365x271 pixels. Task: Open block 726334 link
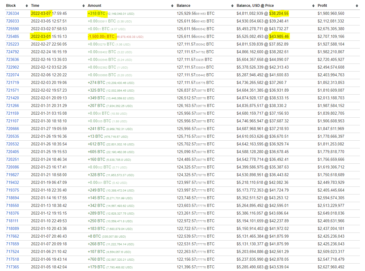click(12, 14)
